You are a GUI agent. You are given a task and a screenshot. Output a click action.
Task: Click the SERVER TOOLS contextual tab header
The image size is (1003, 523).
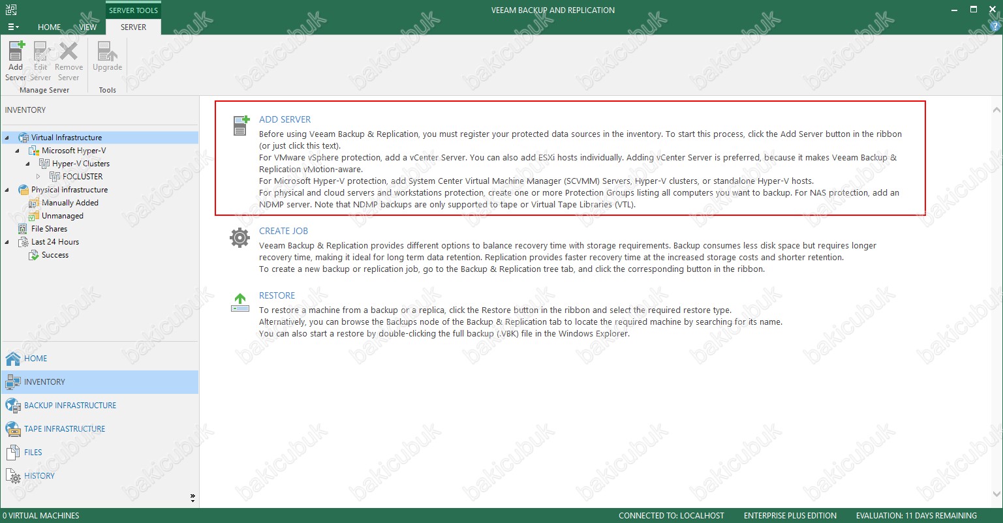133,10
